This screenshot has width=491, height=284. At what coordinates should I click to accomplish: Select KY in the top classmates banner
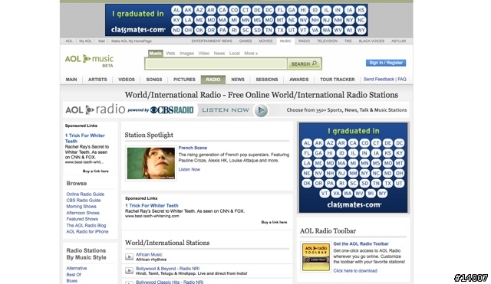[176, 21]
